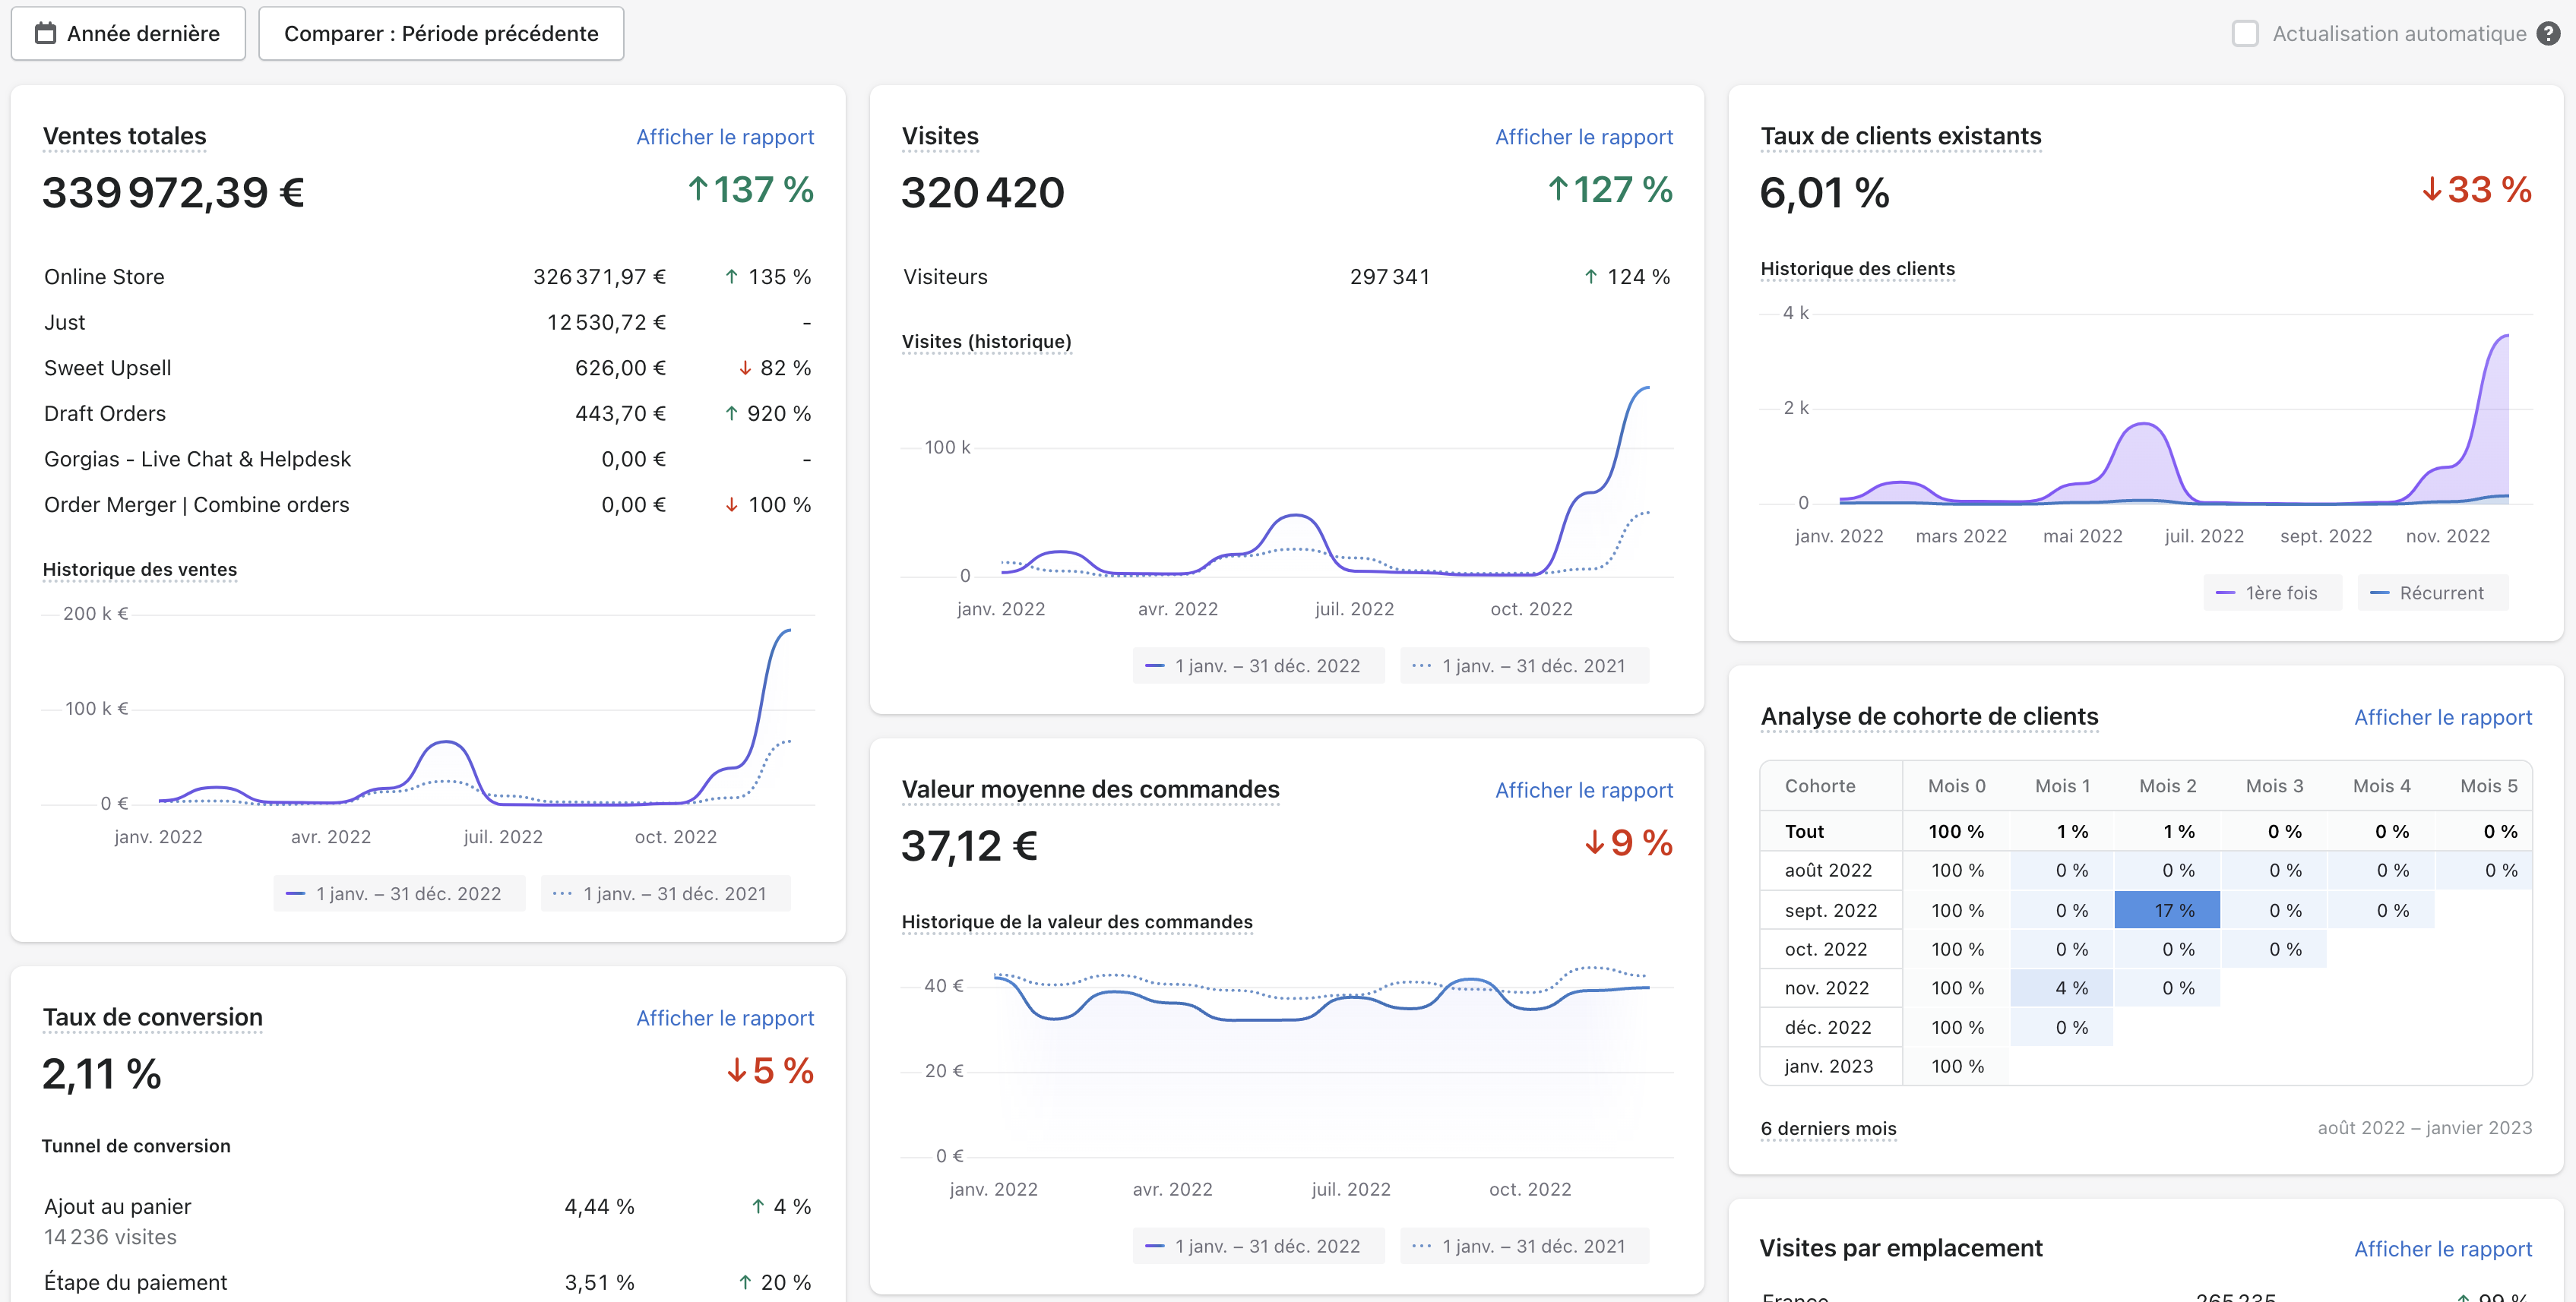Viewport: 2576px width, 1302px height.
Task: Open the Ventes totales report link
Action: 724,137
